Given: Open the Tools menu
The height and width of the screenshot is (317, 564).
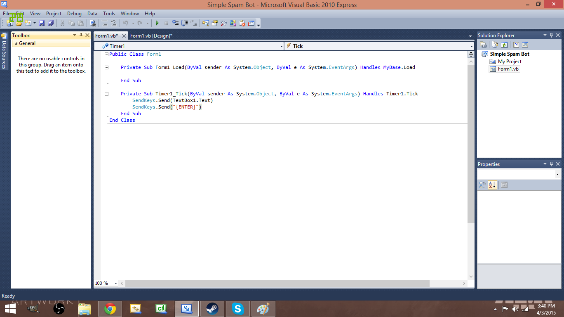Looking at the screenshot, I should point(109,14).
